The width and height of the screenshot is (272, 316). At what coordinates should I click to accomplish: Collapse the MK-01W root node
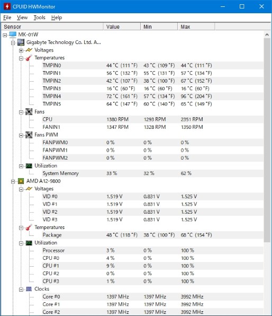coord(5,36)
